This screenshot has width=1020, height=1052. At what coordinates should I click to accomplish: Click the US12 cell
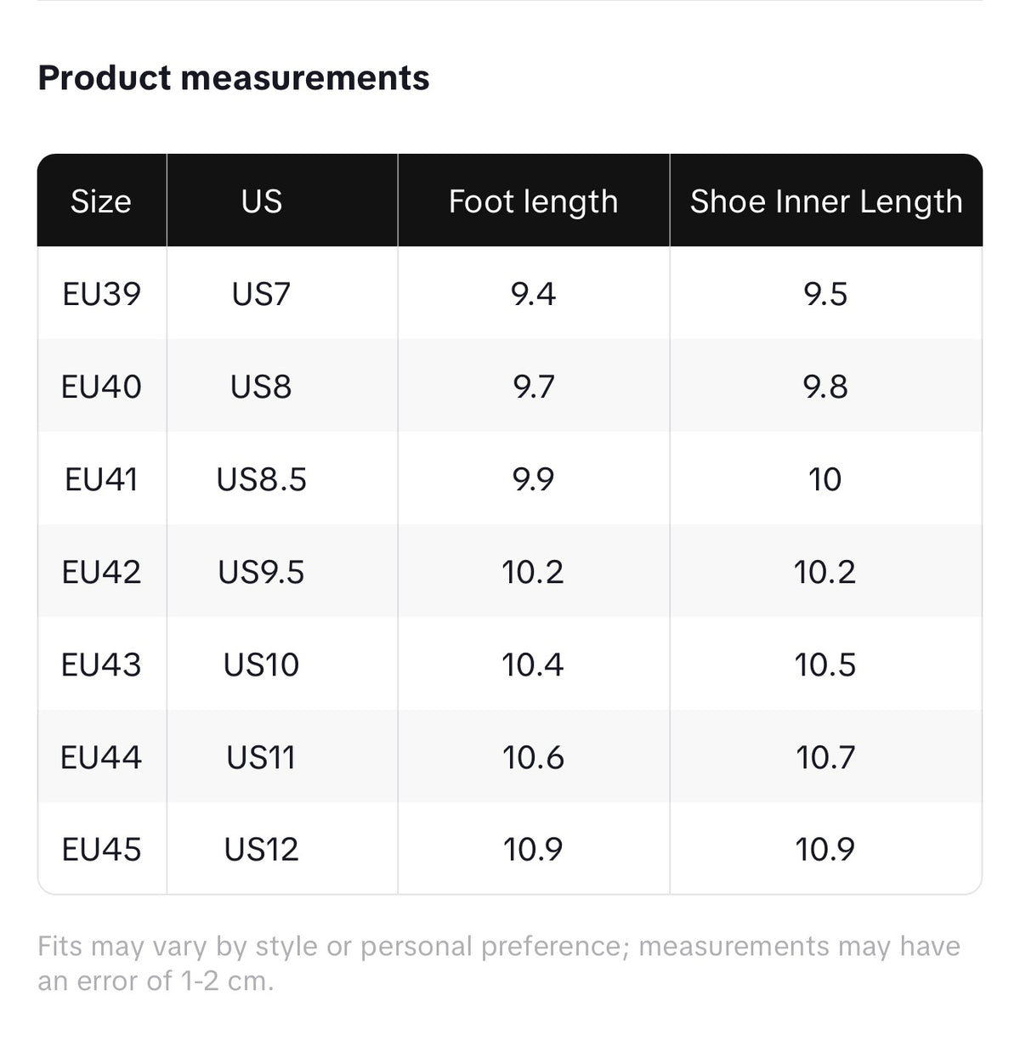261,849
